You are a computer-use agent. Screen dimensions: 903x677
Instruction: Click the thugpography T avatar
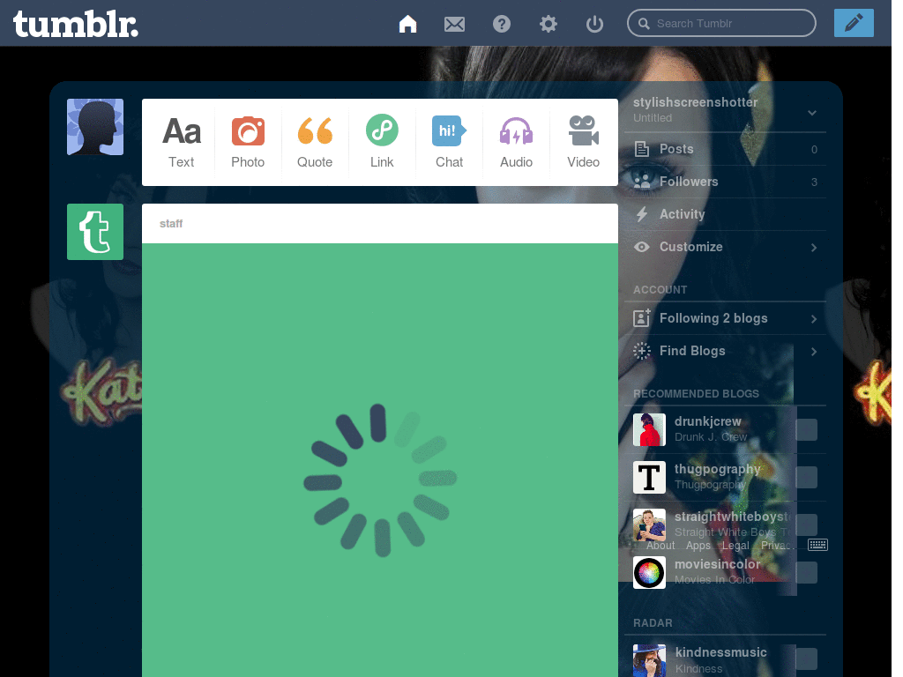(x=649, y=477)
